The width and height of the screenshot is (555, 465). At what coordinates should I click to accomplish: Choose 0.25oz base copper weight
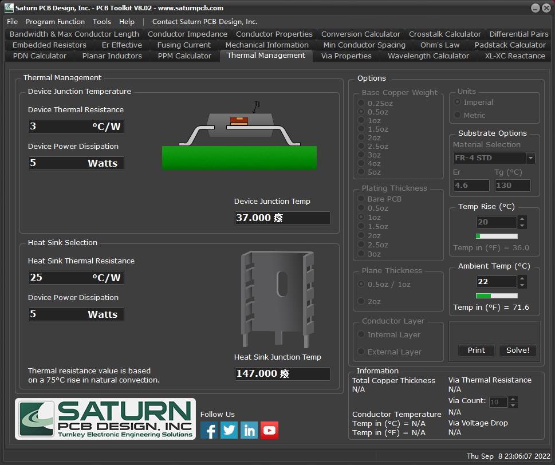[361, 103]
